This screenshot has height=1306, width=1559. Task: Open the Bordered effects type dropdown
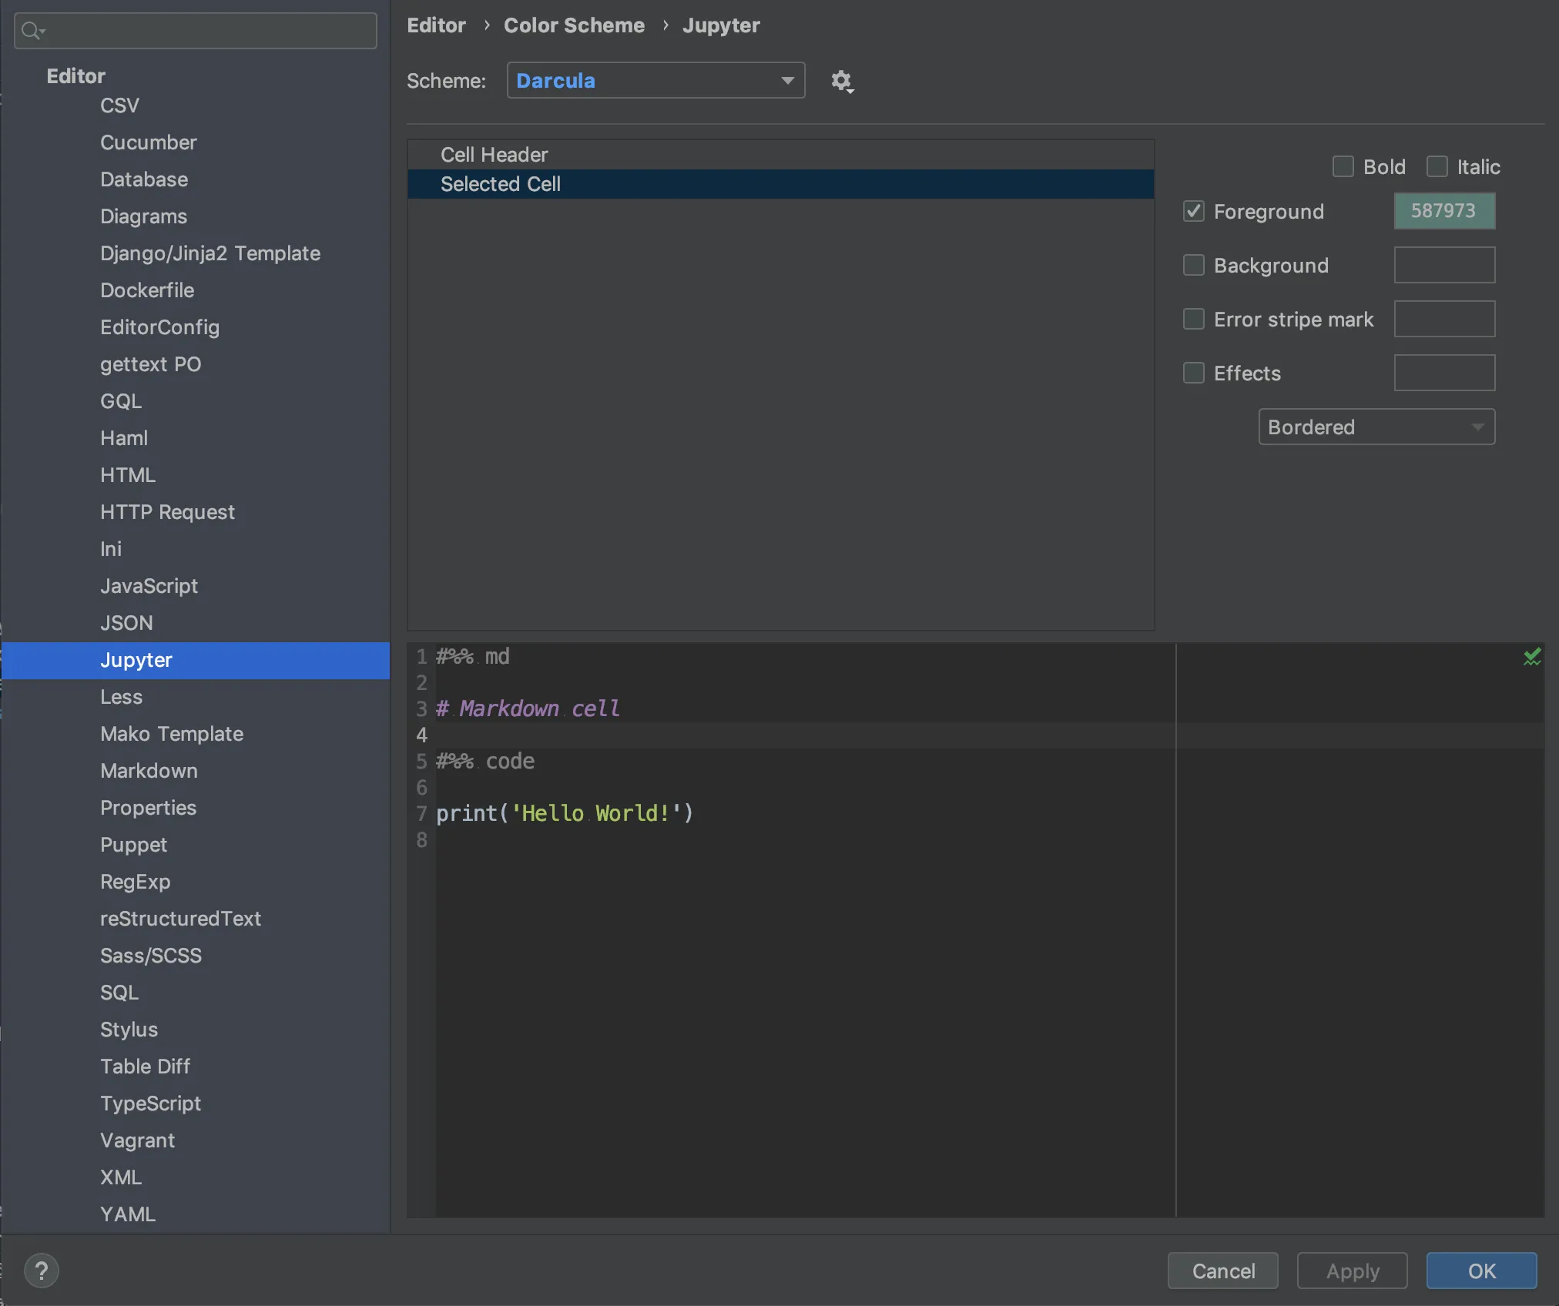point(1376,427)
